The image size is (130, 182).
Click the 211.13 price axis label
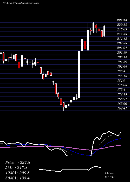tap(122, 38)
